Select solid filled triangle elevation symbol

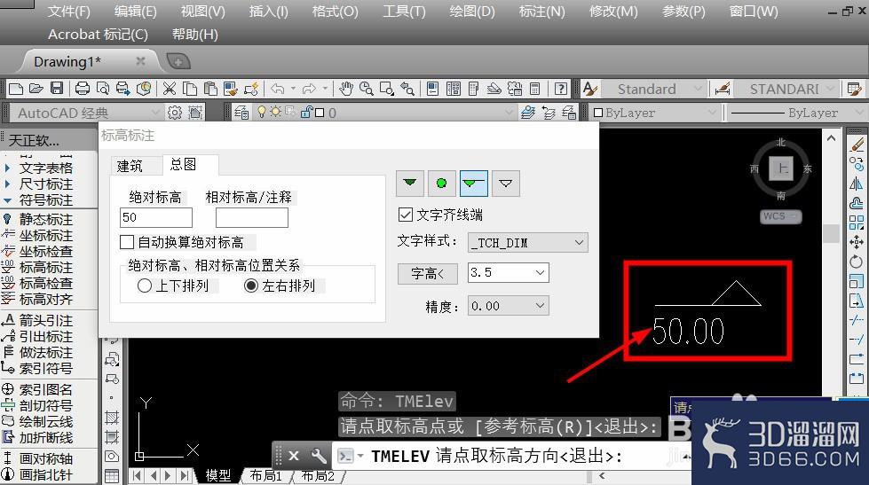[x=410, y=184]
